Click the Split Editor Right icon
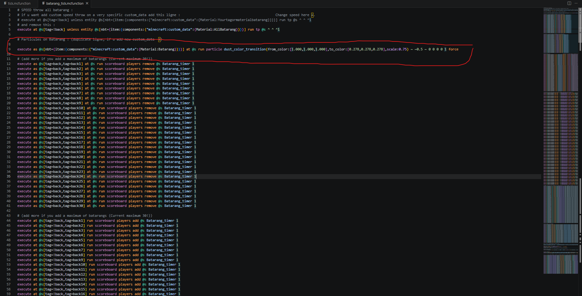 tap(569, 3)
